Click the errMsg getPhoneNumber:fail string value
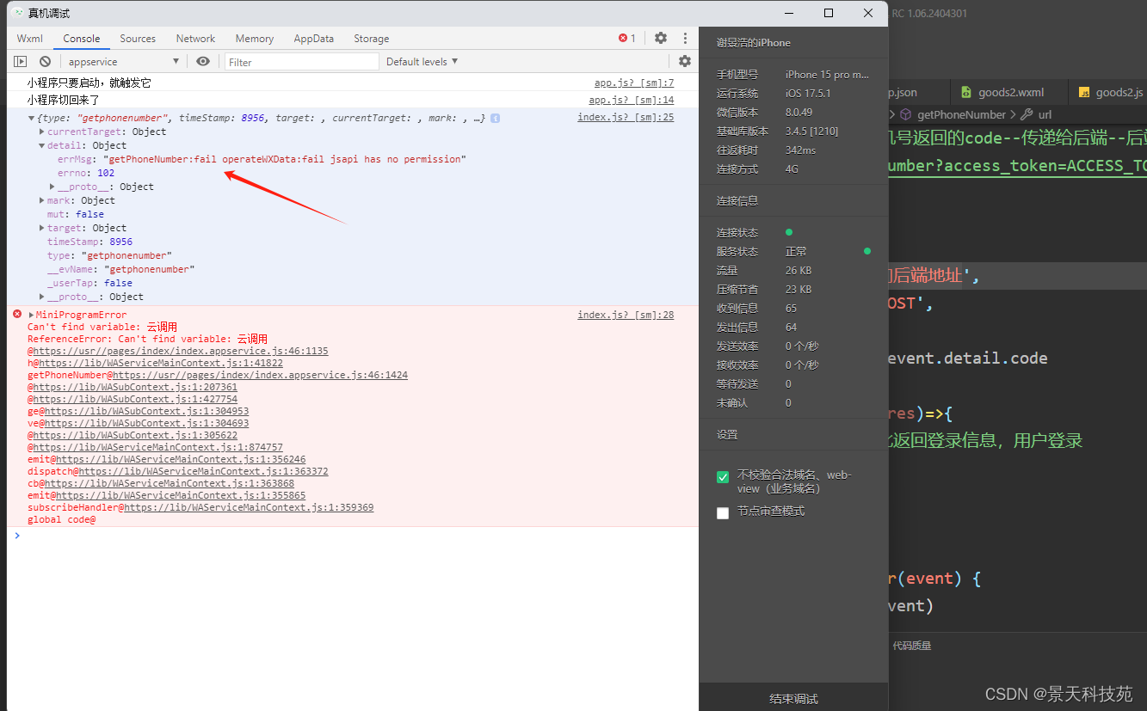Viewport: 1147px width, 711px height. (284, 159)
